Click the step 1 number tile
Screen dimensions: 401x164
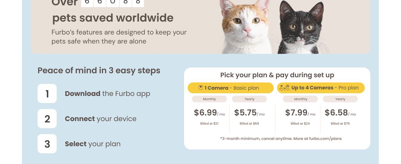[x=47, y=93]
